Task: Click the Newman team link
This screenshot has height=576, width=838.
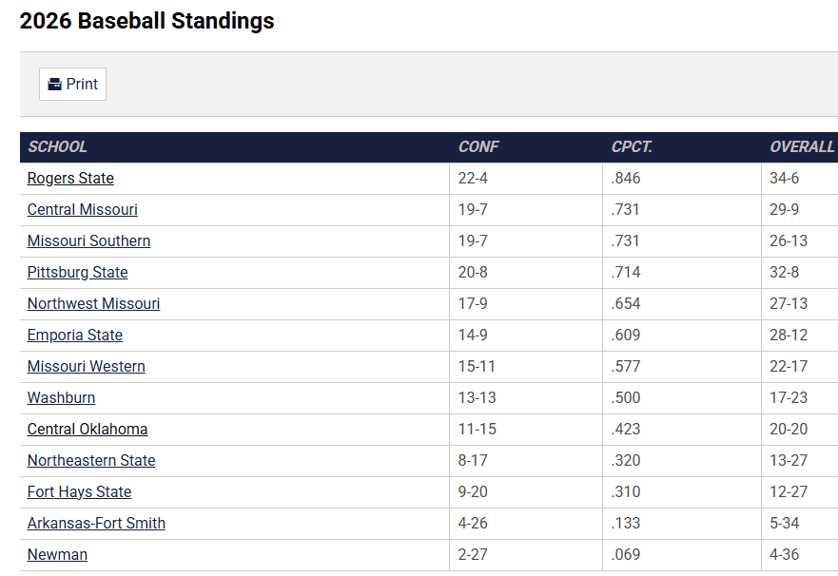Action: pos(57,555)
